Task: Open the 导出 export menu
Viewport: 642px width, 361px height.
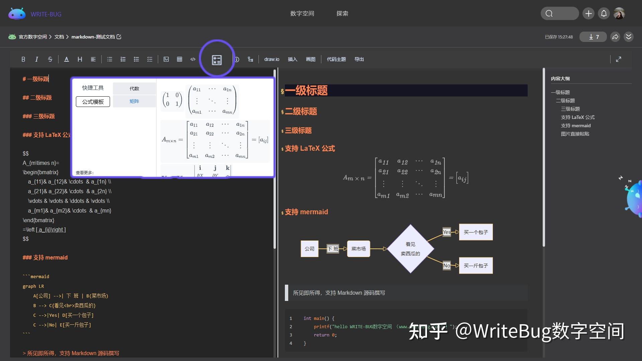Action: pos(359,59)
